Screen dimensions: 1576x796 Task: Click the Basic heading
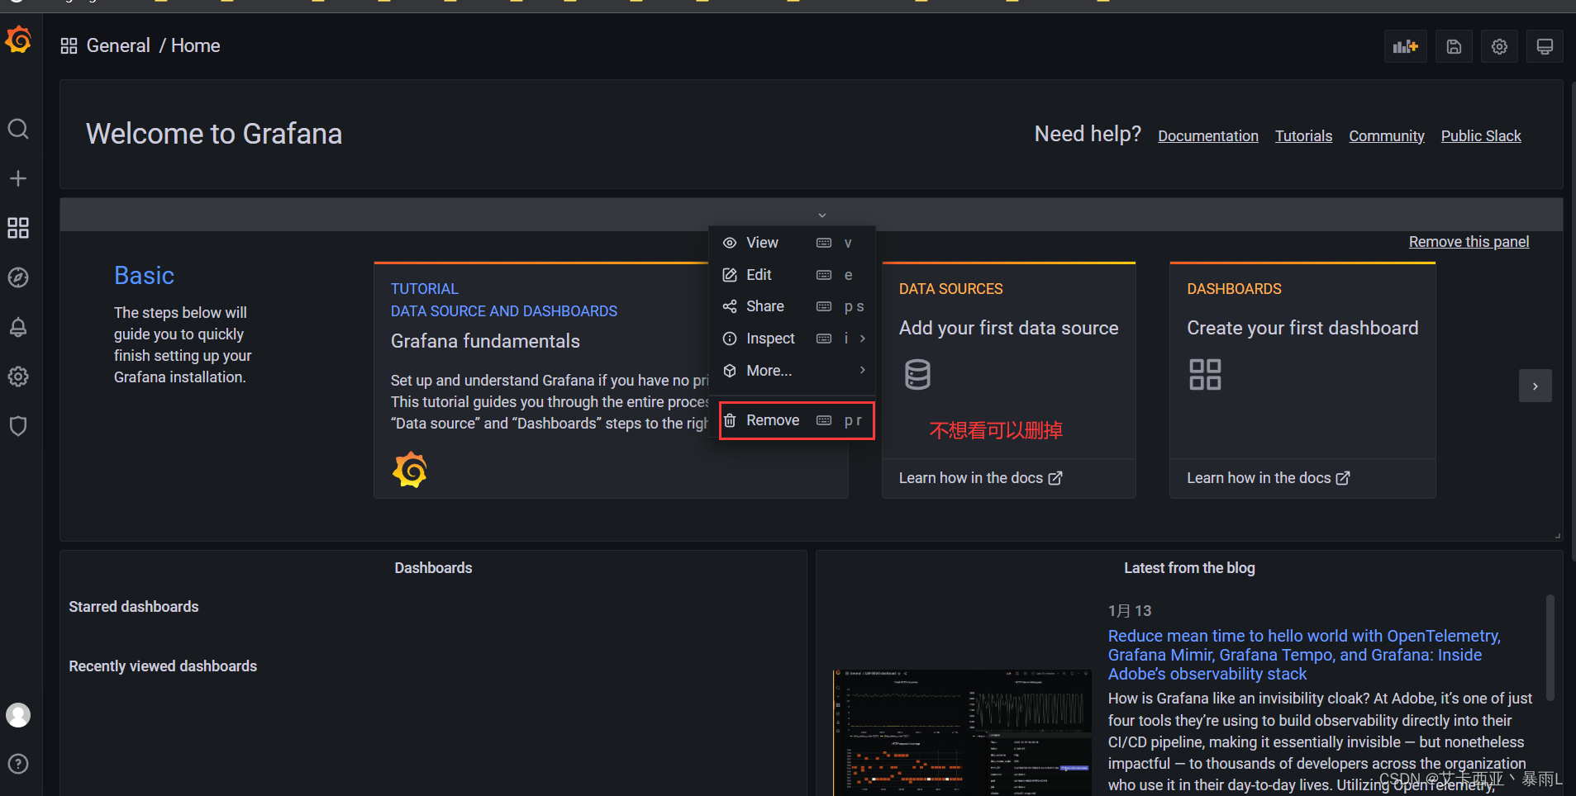click(x=144, y=275)
